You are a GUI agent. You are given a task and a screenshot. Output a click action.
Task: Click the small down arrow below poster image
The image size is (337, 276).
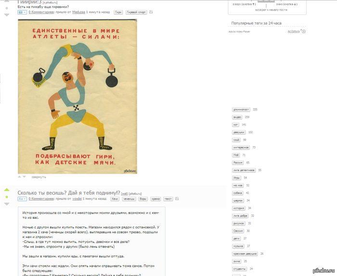pyautogui.click(x=24, y=177)
